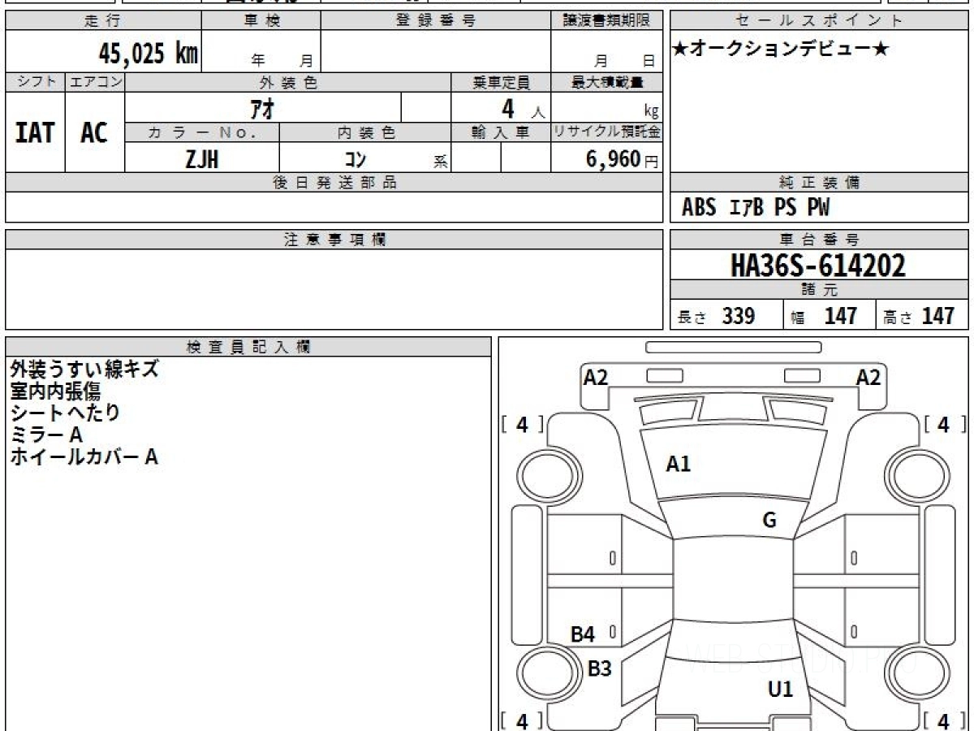Click the height value 高さ 147
Image resolution: width=974 pixels, height=731 pixels.
pos(920,316)
